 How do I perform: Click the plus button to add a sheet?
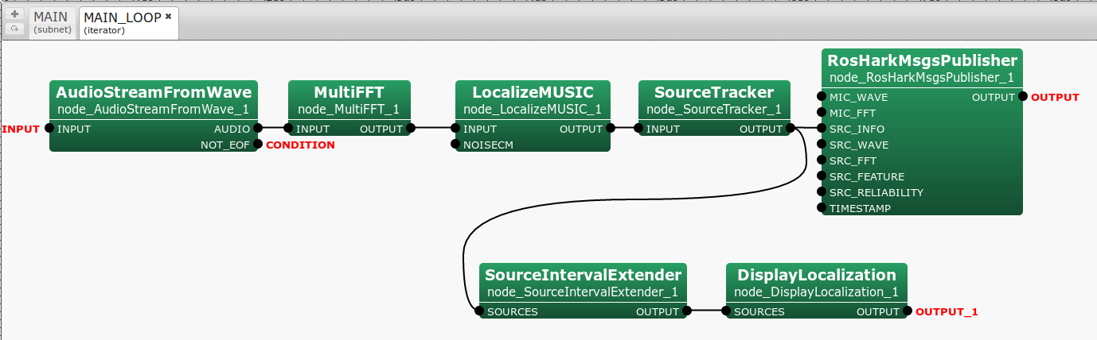[14, 14]
